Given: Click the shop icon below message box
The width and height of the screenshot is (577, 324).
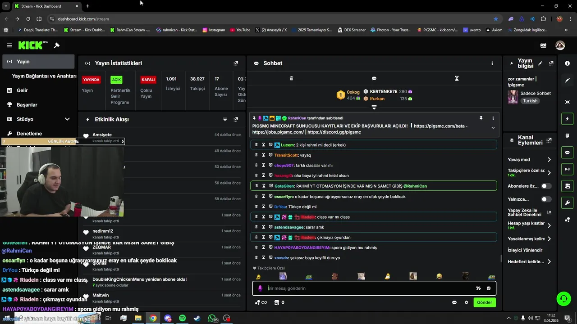Looking at the screenshot, I should (x=276, y=302).
